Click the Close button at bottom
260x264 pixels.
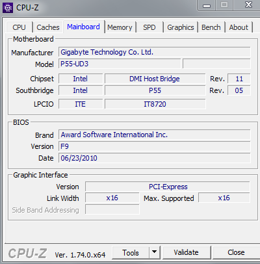click(236, 252)
